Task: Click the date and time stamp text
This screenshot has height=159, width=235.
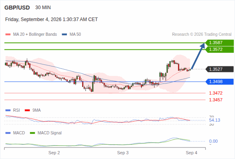Action: pyautogui.click(x=51, y=19)
